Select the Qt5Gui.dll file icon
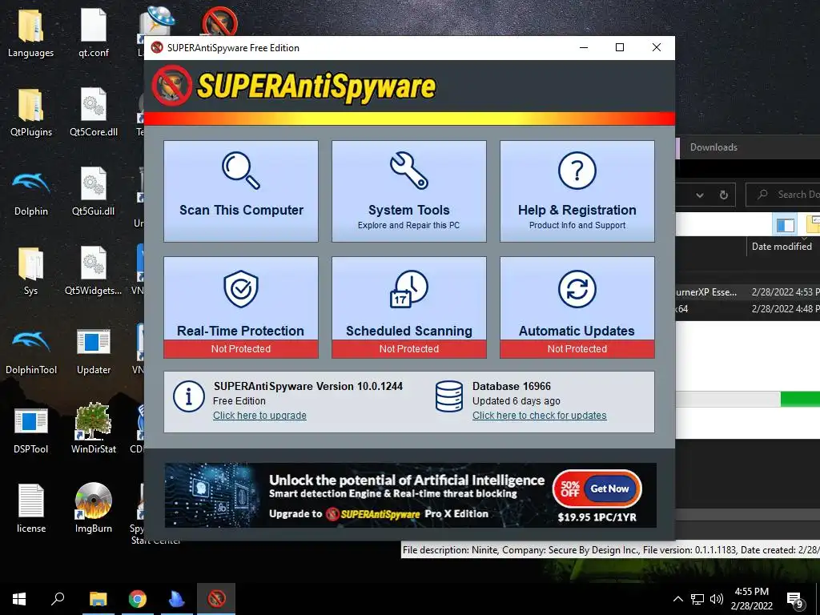Image resolution: width=820 pixels, height=615 pixels. (94, 191)
